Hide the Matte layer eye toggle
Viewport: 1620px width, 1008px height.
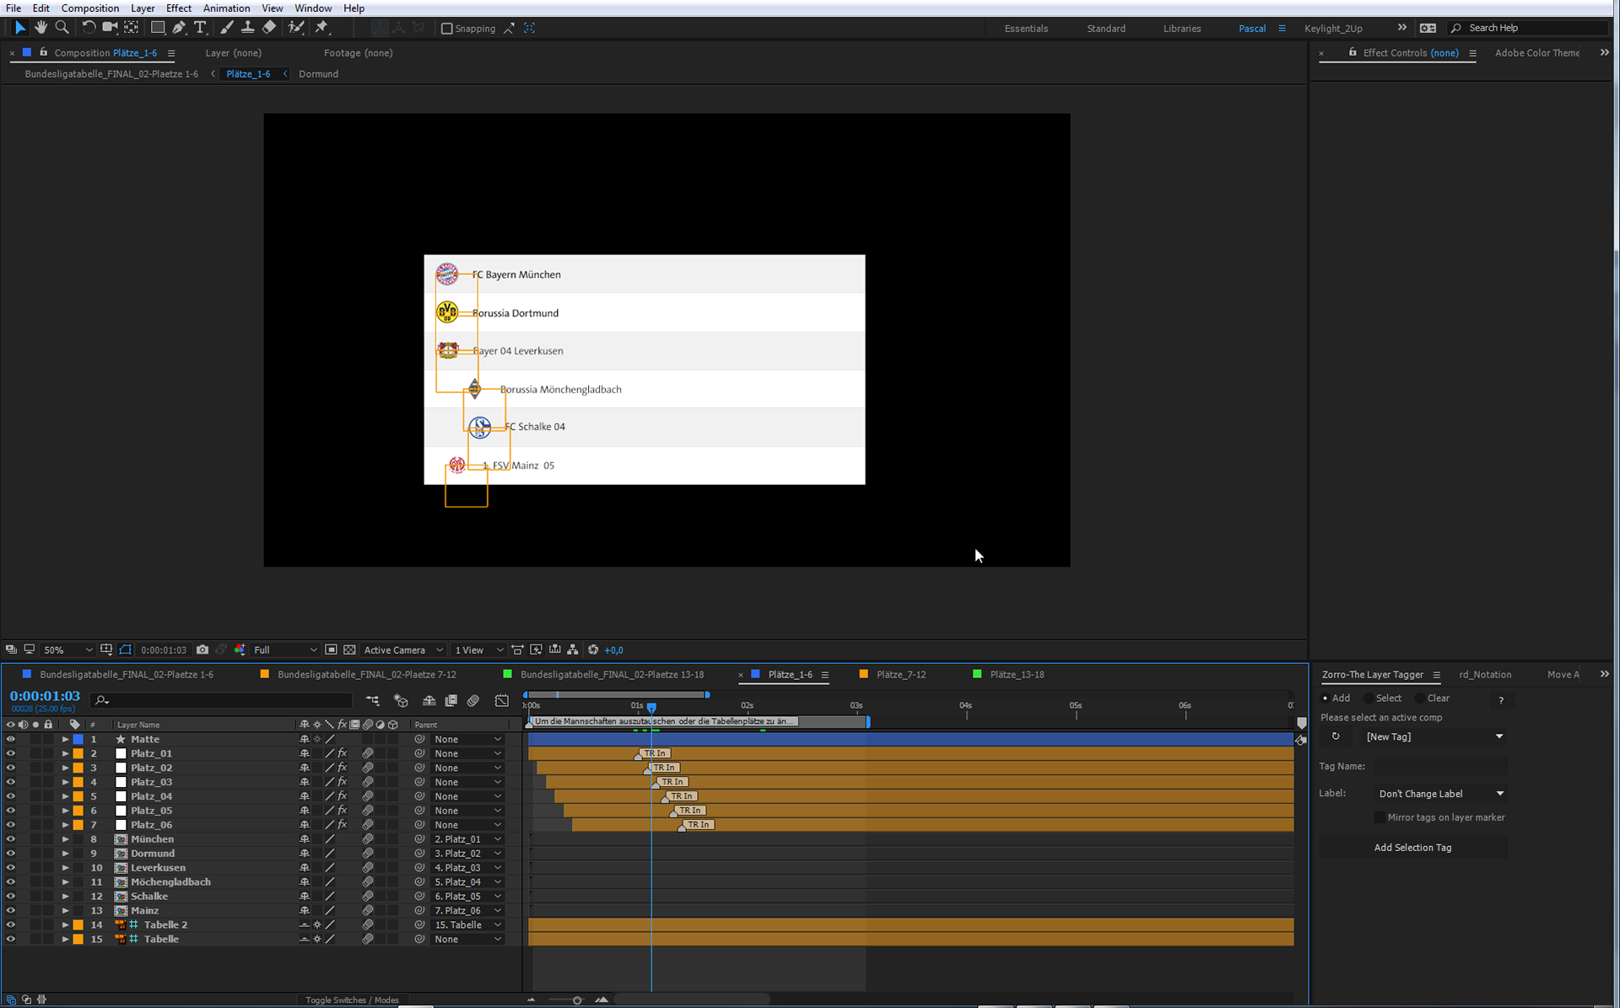10,739
